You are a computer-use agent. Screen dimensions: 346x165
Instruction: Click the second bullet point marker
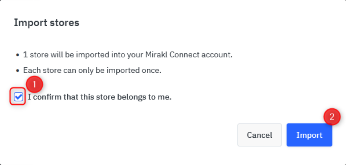tap(17, 71)
